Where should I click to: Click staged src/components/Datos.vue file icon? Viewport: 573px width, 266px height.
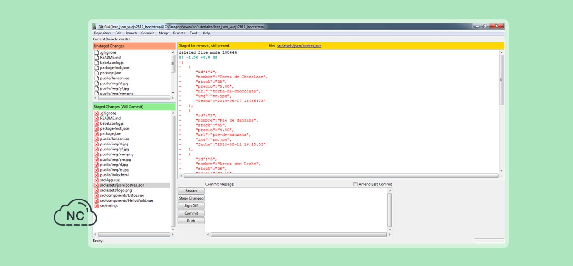pyautogui.click(x=97, y=195)
